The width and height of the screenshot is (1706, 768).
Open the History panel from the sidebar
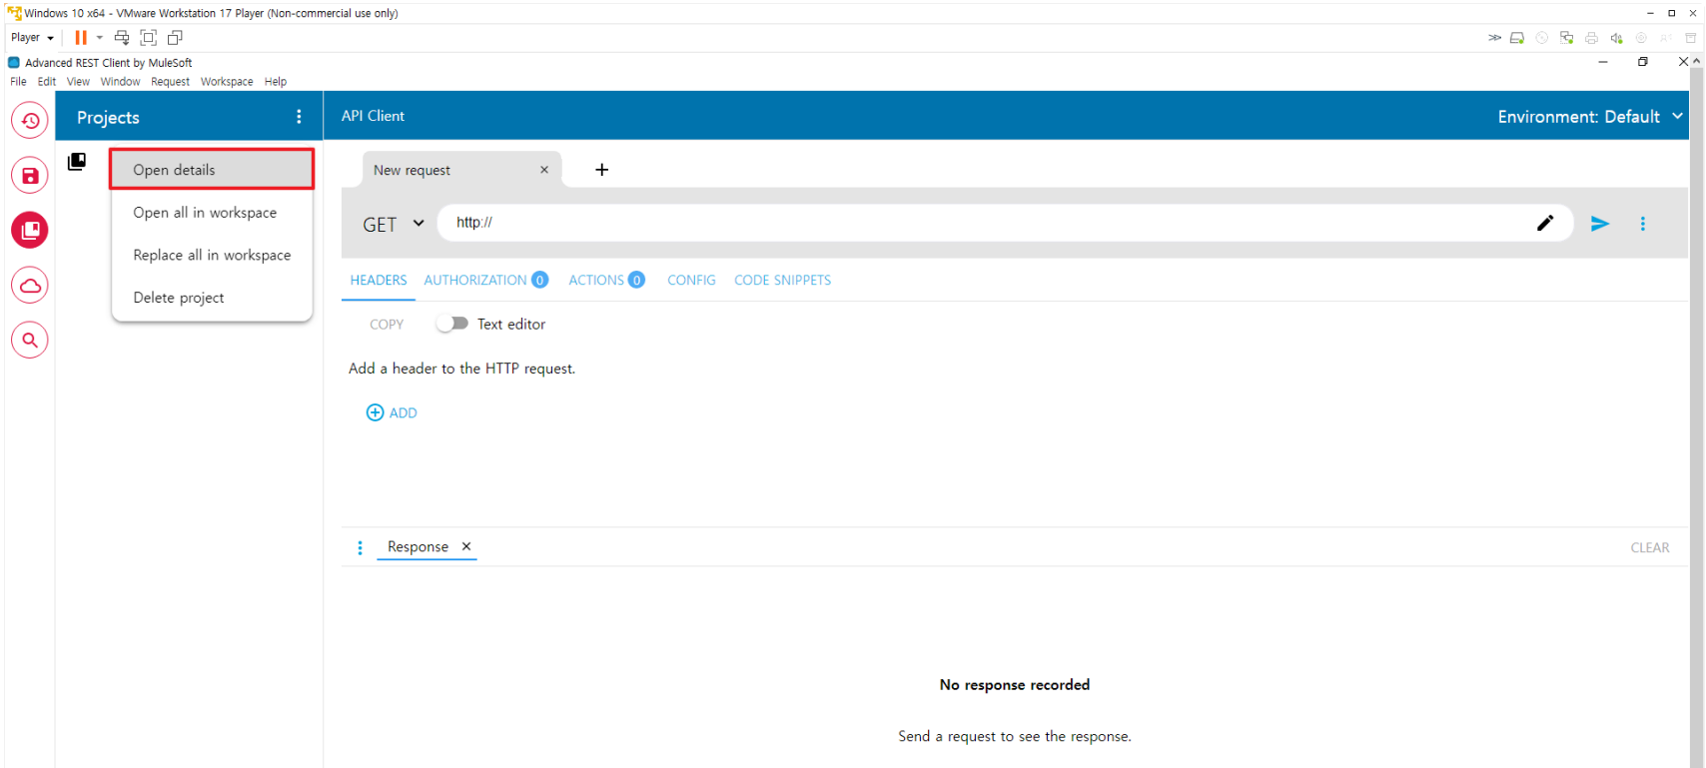30,121
